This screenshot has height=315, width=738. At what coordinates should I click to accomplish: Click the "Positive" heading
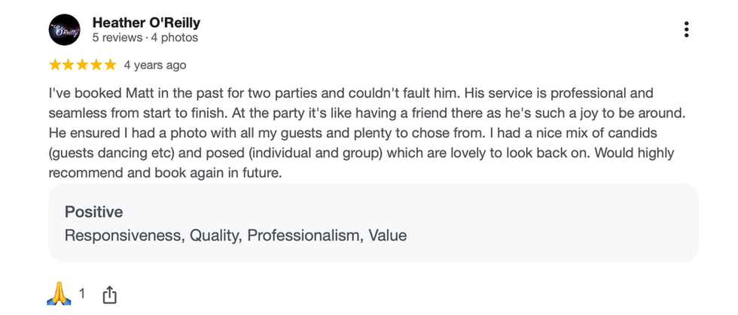click(93, 212)
